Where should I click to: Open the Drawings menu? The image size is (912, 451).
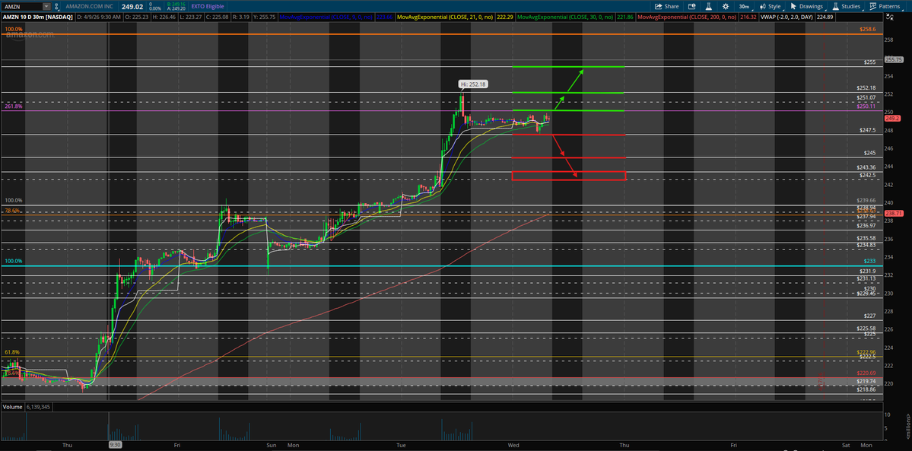click(807, 6)
